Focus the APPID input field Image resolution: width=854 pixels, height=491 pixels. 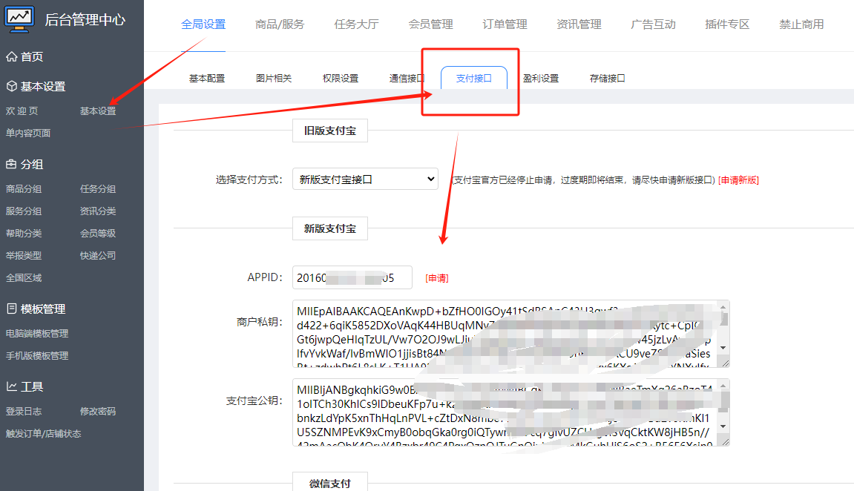(x=352, y=277)
